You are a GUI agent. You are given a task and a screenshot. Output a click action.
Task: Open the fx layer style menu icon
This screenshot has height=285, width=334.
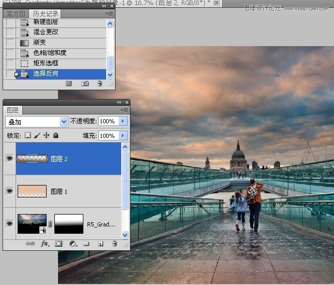pos(45,243)
